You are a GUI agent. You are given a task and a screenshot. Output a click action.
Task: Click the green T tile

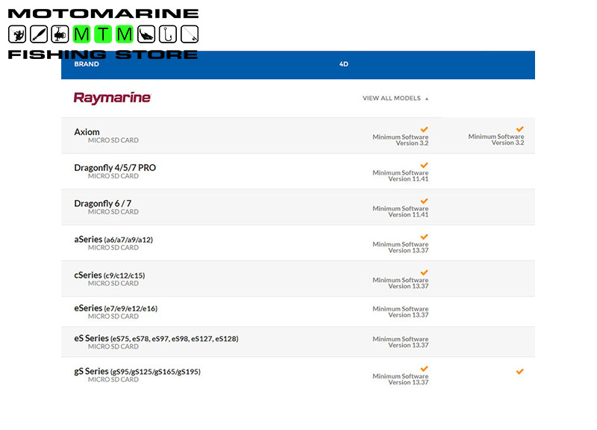[104, 34]
